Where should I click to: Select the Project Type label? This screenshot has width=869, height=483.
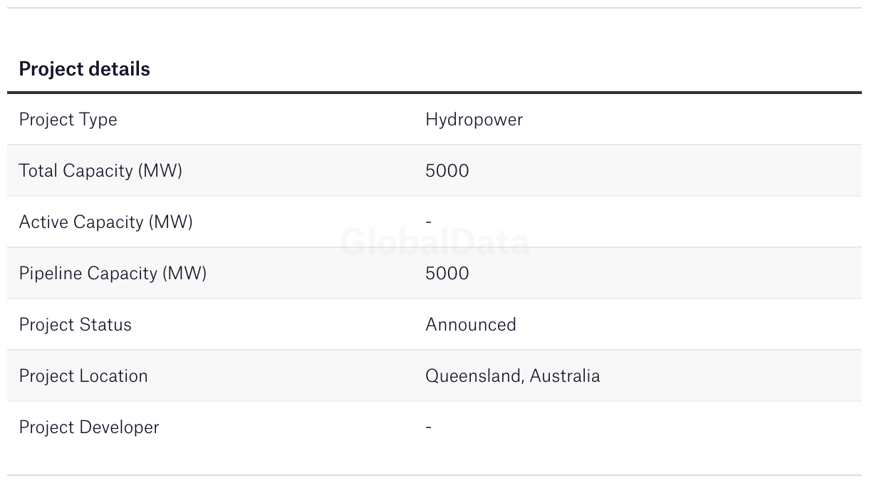click(68, 120)
